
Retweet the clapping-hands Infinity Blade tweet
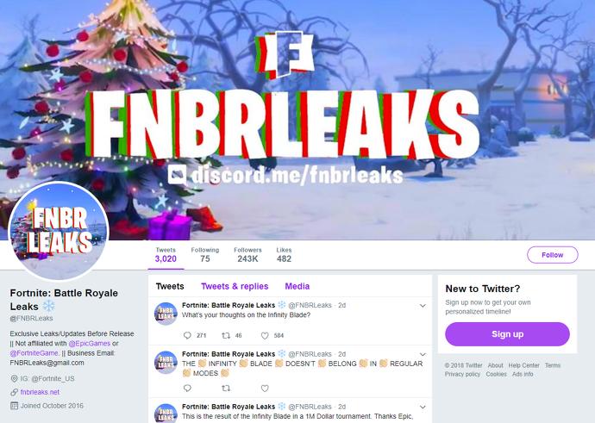click(x=226, y=389)
